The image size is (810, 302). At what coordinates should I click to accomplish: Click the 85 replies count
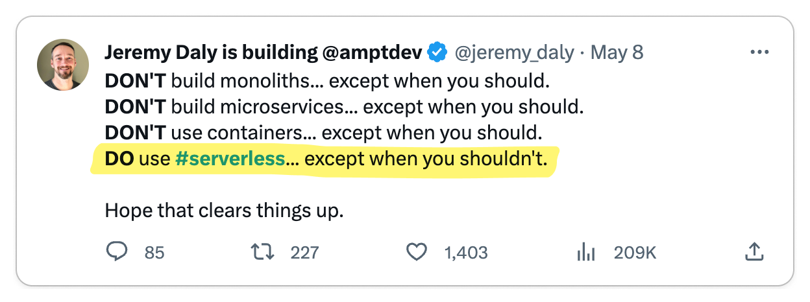[154, 253]
